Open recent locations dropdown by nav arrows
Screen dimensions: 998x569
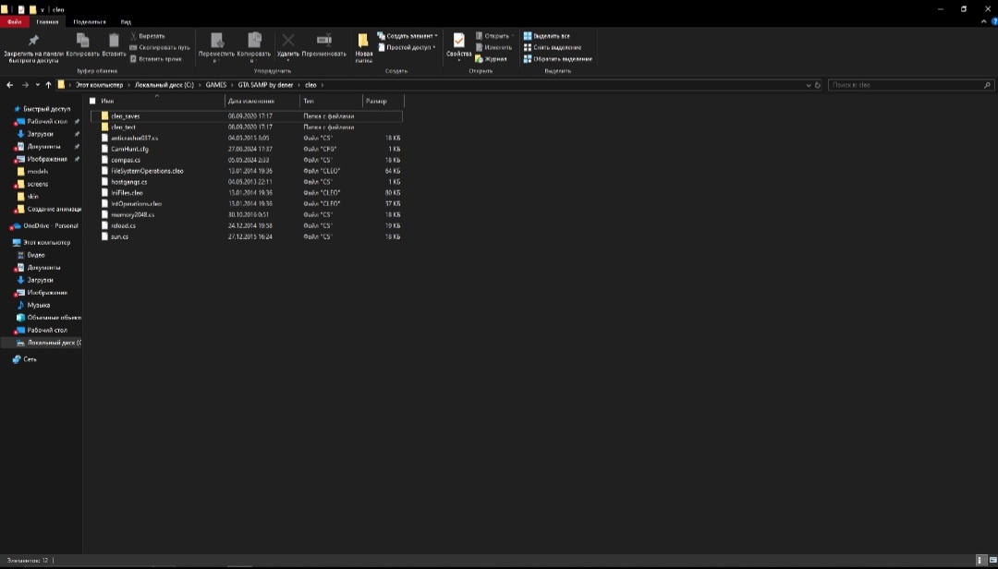(37, 85)
